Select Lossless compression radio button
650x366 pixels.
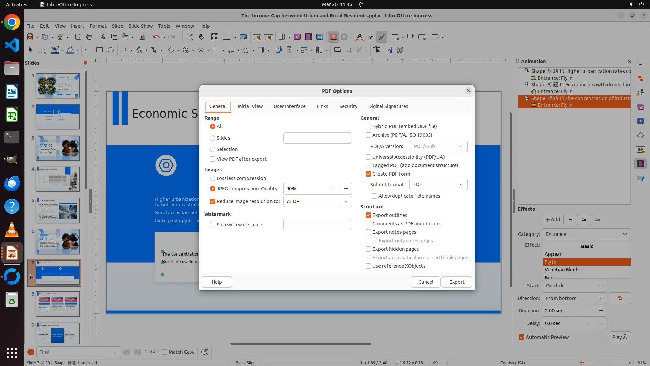pyautogui.click(x=213, y=178)
